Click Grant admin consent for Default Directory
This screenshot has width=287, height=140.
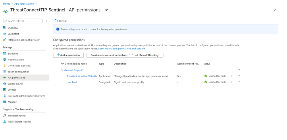[125, 55]
